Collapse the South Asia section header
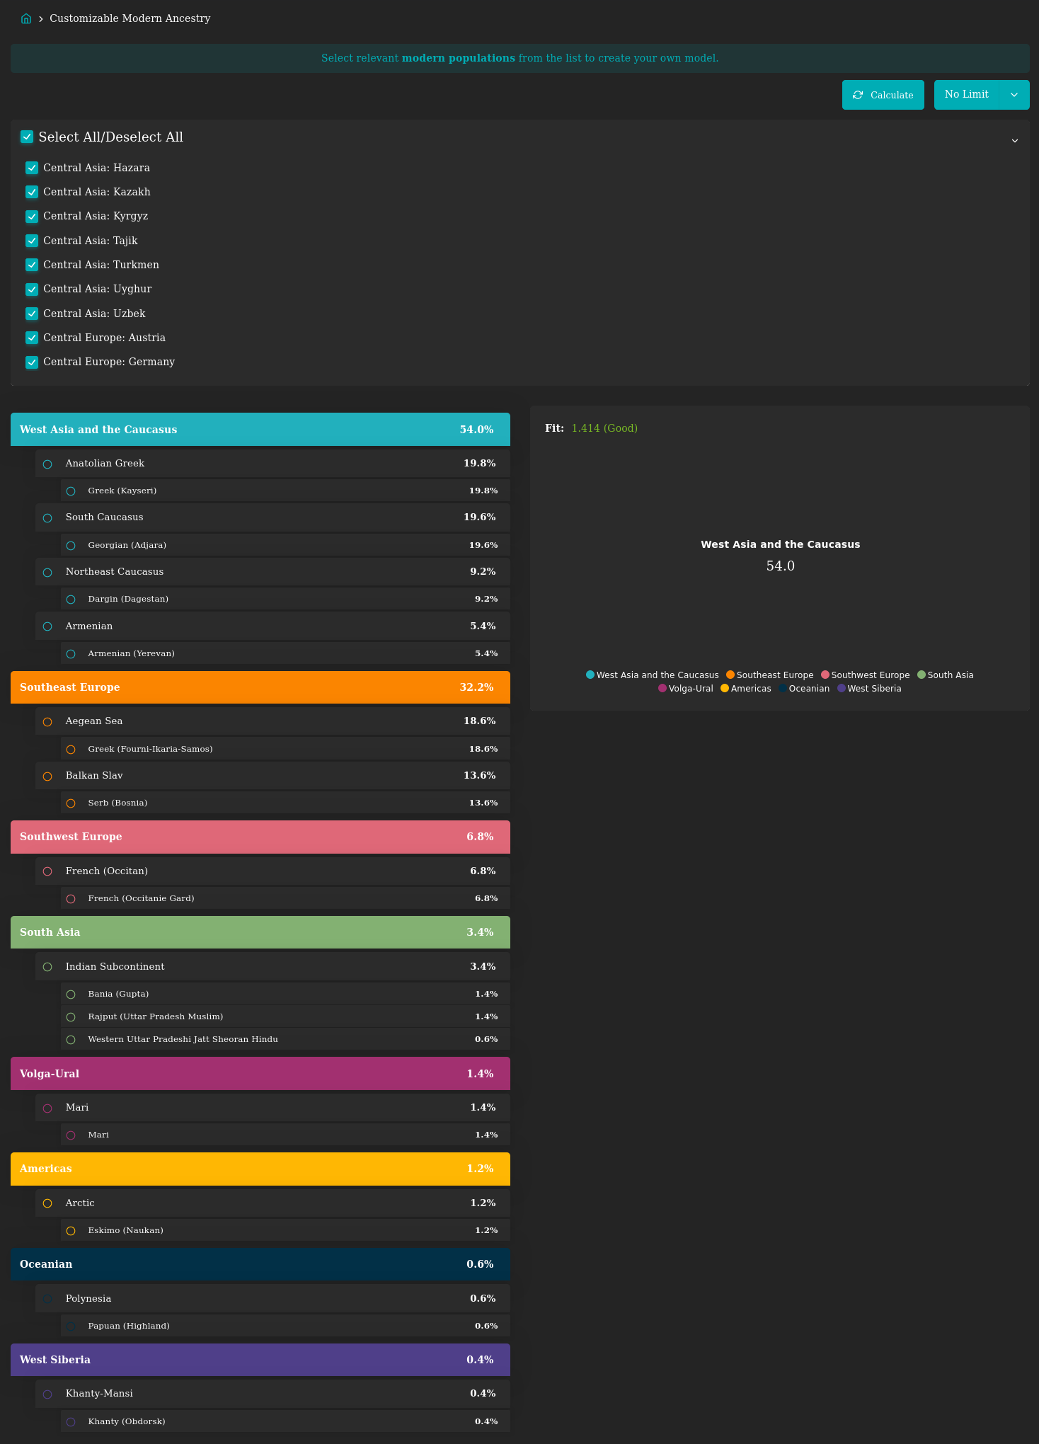1039x1444 pixels. pos(260,932)
